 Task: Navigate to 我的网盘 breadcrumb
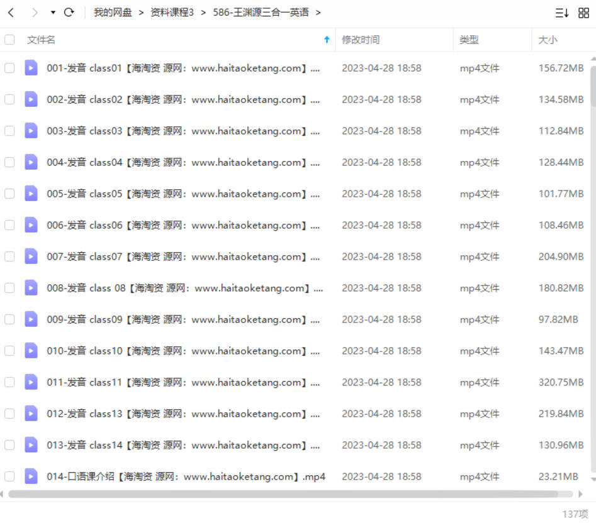point(113,13)
